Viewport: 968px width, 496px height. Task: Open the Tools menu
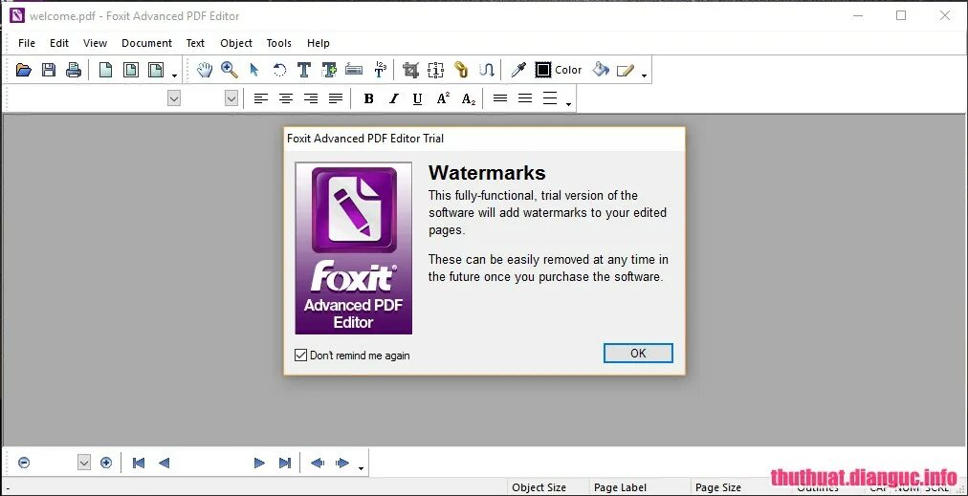279,43
